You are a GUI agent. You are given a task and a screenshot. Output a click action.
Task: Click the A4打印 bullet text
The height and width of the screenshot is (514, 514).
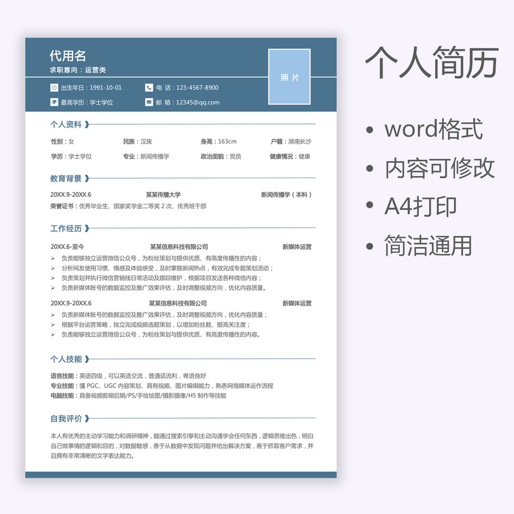[x=420, y=207]
